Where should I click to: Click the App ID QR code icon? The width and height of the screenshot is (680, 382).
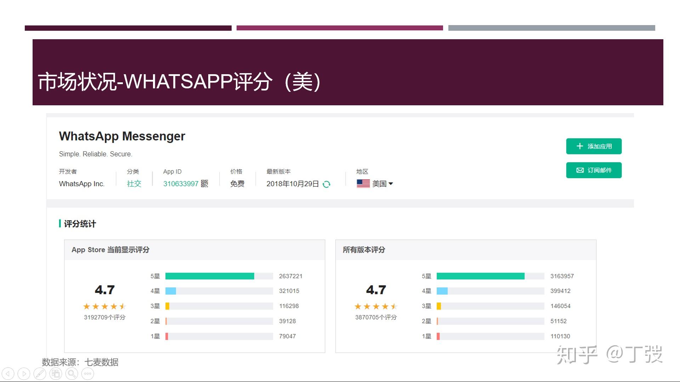pos(204,183)
